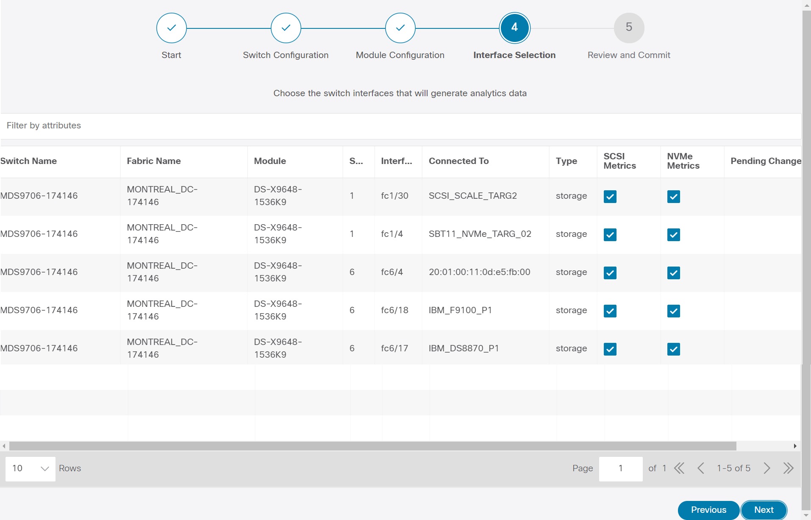Jump to the first page of results

[680, 468]
